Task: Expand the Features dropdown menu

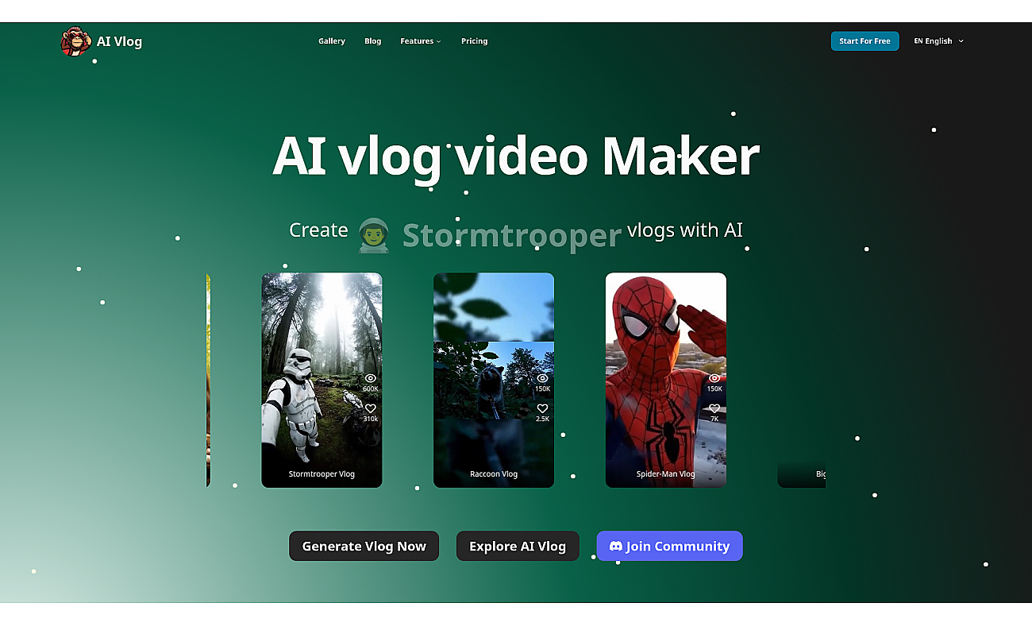Action: [420, 41]
